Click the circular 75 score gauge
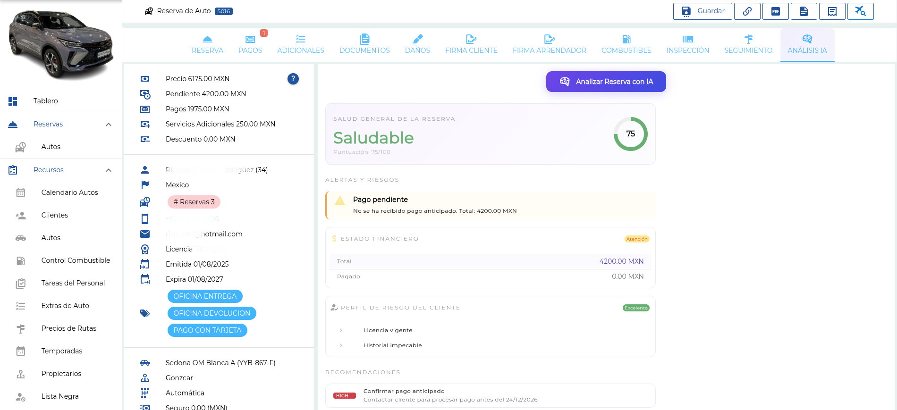 pos(631,134)
